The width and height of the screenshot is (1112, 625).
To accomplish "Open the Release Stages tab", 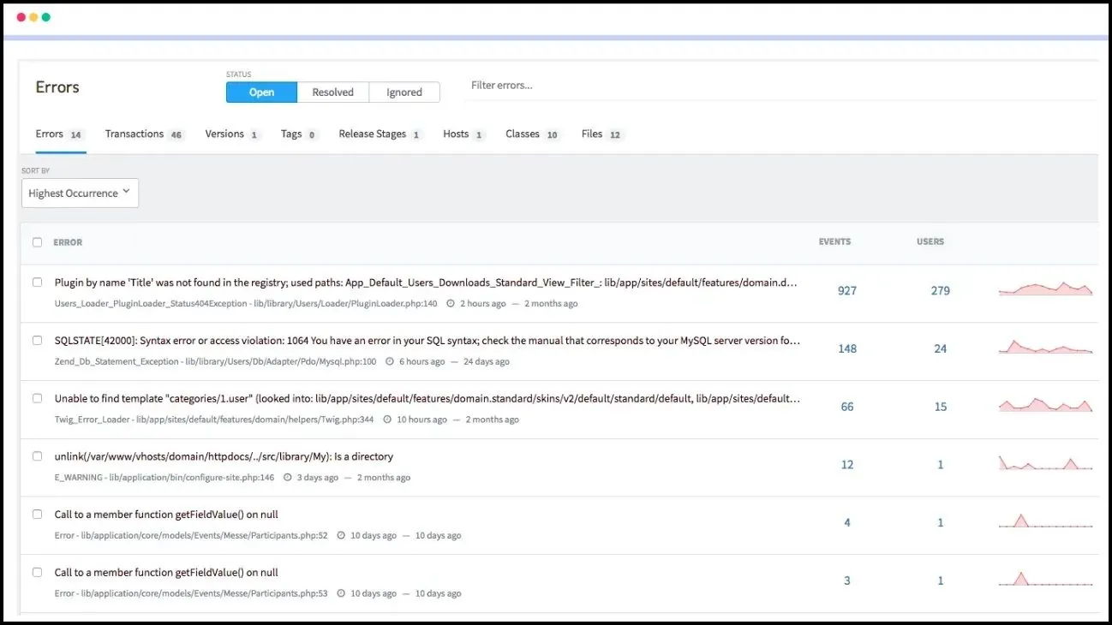I will 380,134.
